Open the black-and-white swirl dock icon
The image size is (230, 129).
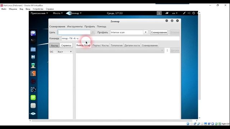pos(33,89)
